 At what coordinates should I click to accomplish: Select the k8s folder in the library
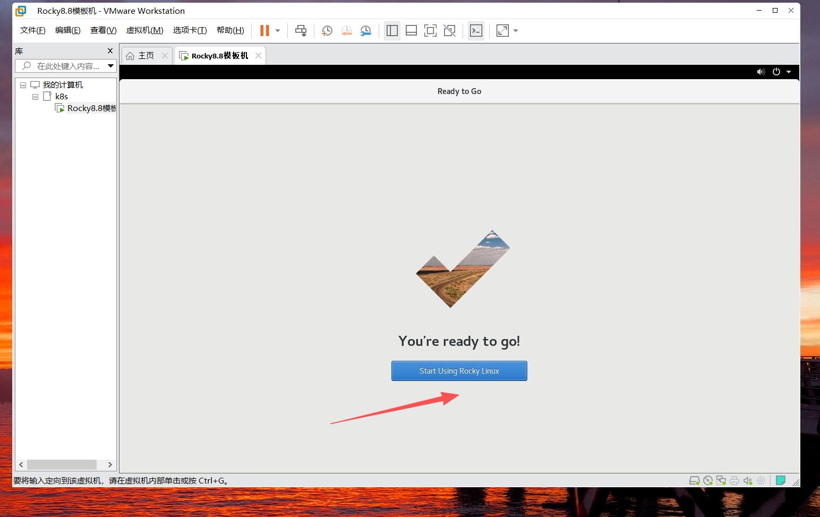coord(62,97)
